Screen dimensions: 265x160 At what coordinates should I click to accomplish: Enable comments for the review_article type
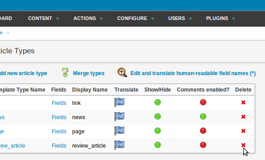pyautogui.click(x=203, y=145)
